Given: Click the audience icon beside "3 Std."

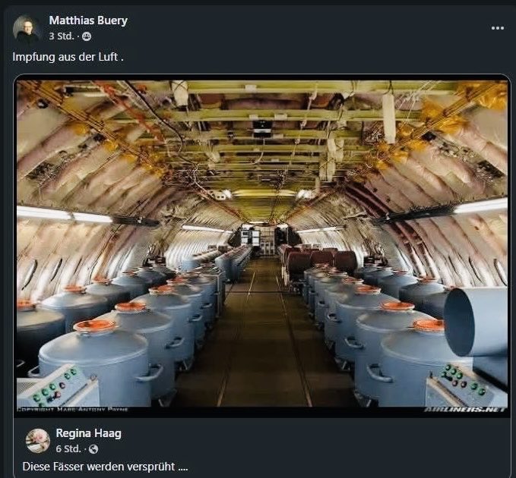Looking at the screenshot, I should pos(87,36).
